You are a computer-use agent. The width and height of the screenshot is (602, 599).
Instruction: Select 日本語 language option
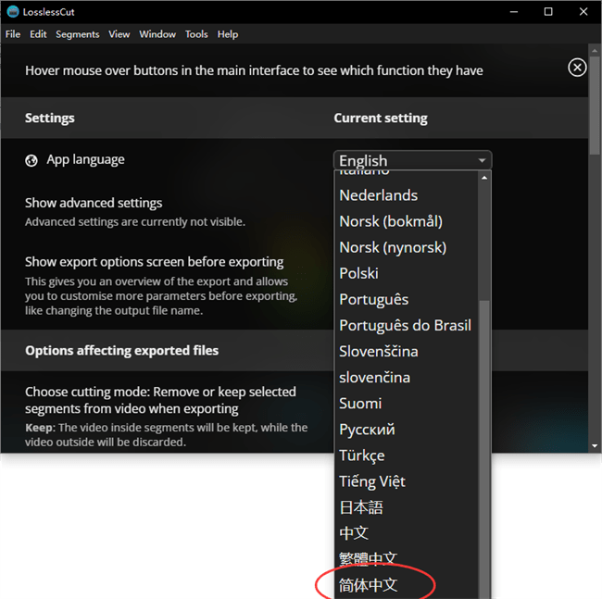pyautogui.click(x=360, y=507)
